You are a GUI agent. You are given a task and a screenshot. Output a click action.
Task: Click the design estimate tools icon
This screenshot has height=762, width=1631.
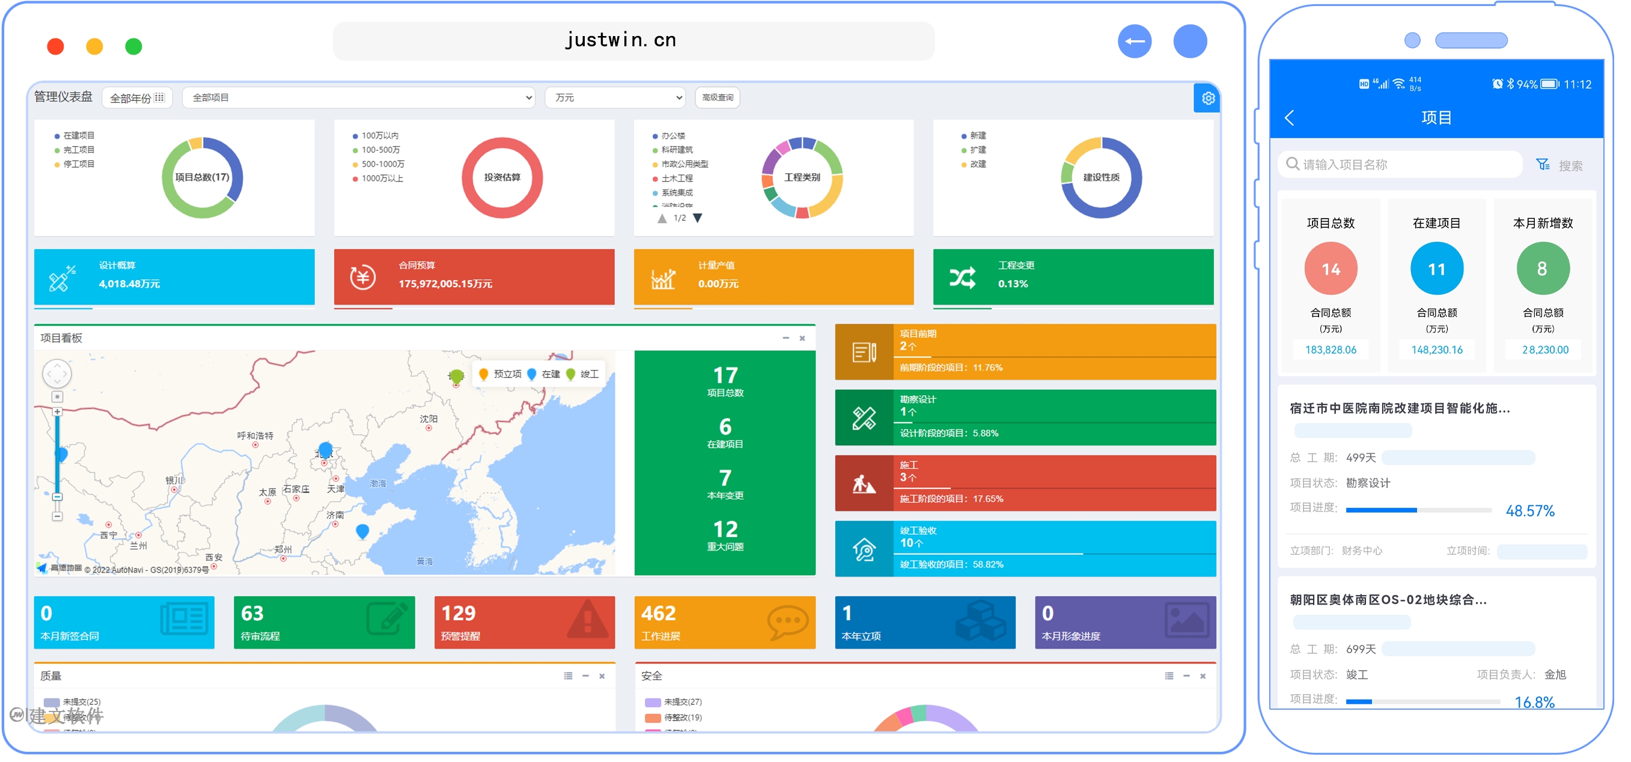pos(62,279)
